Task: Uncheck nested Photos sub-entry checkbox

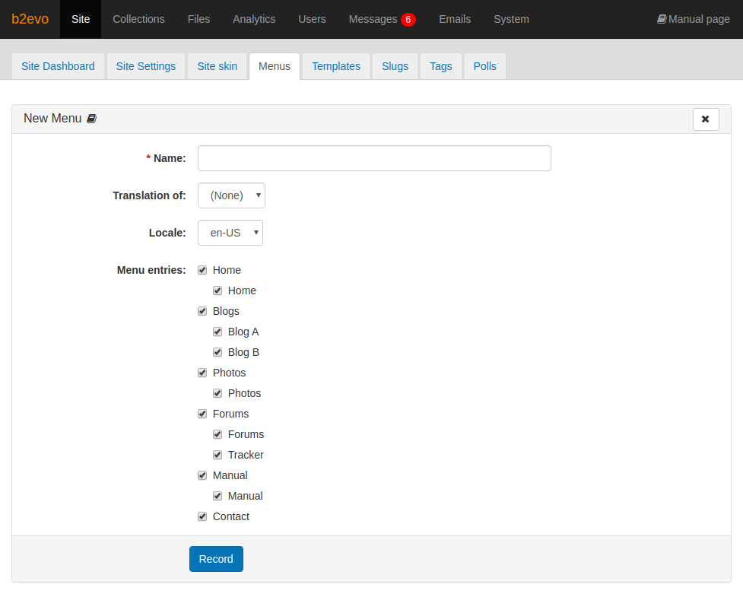Action: [218, 393]
